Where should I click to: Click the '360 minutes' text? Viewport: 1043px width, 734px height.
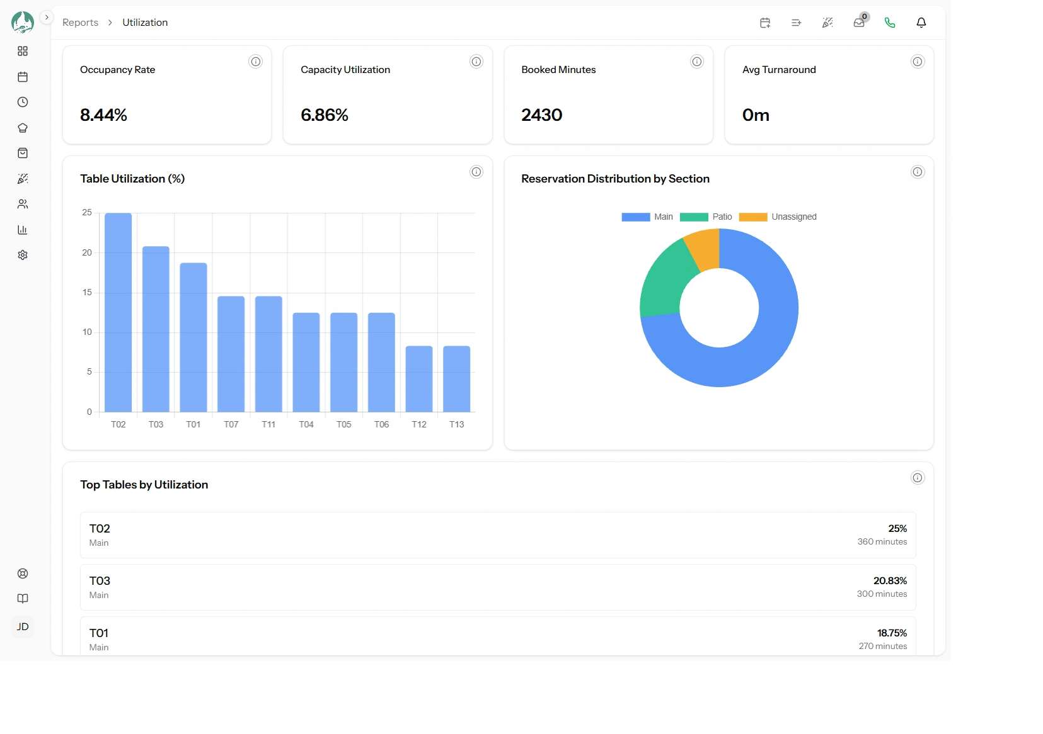click(x=882, y=541)
